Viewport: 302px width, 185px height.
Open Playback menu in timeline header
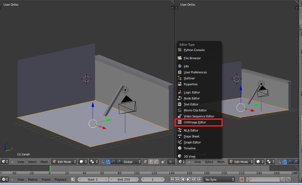pos(60,180)
